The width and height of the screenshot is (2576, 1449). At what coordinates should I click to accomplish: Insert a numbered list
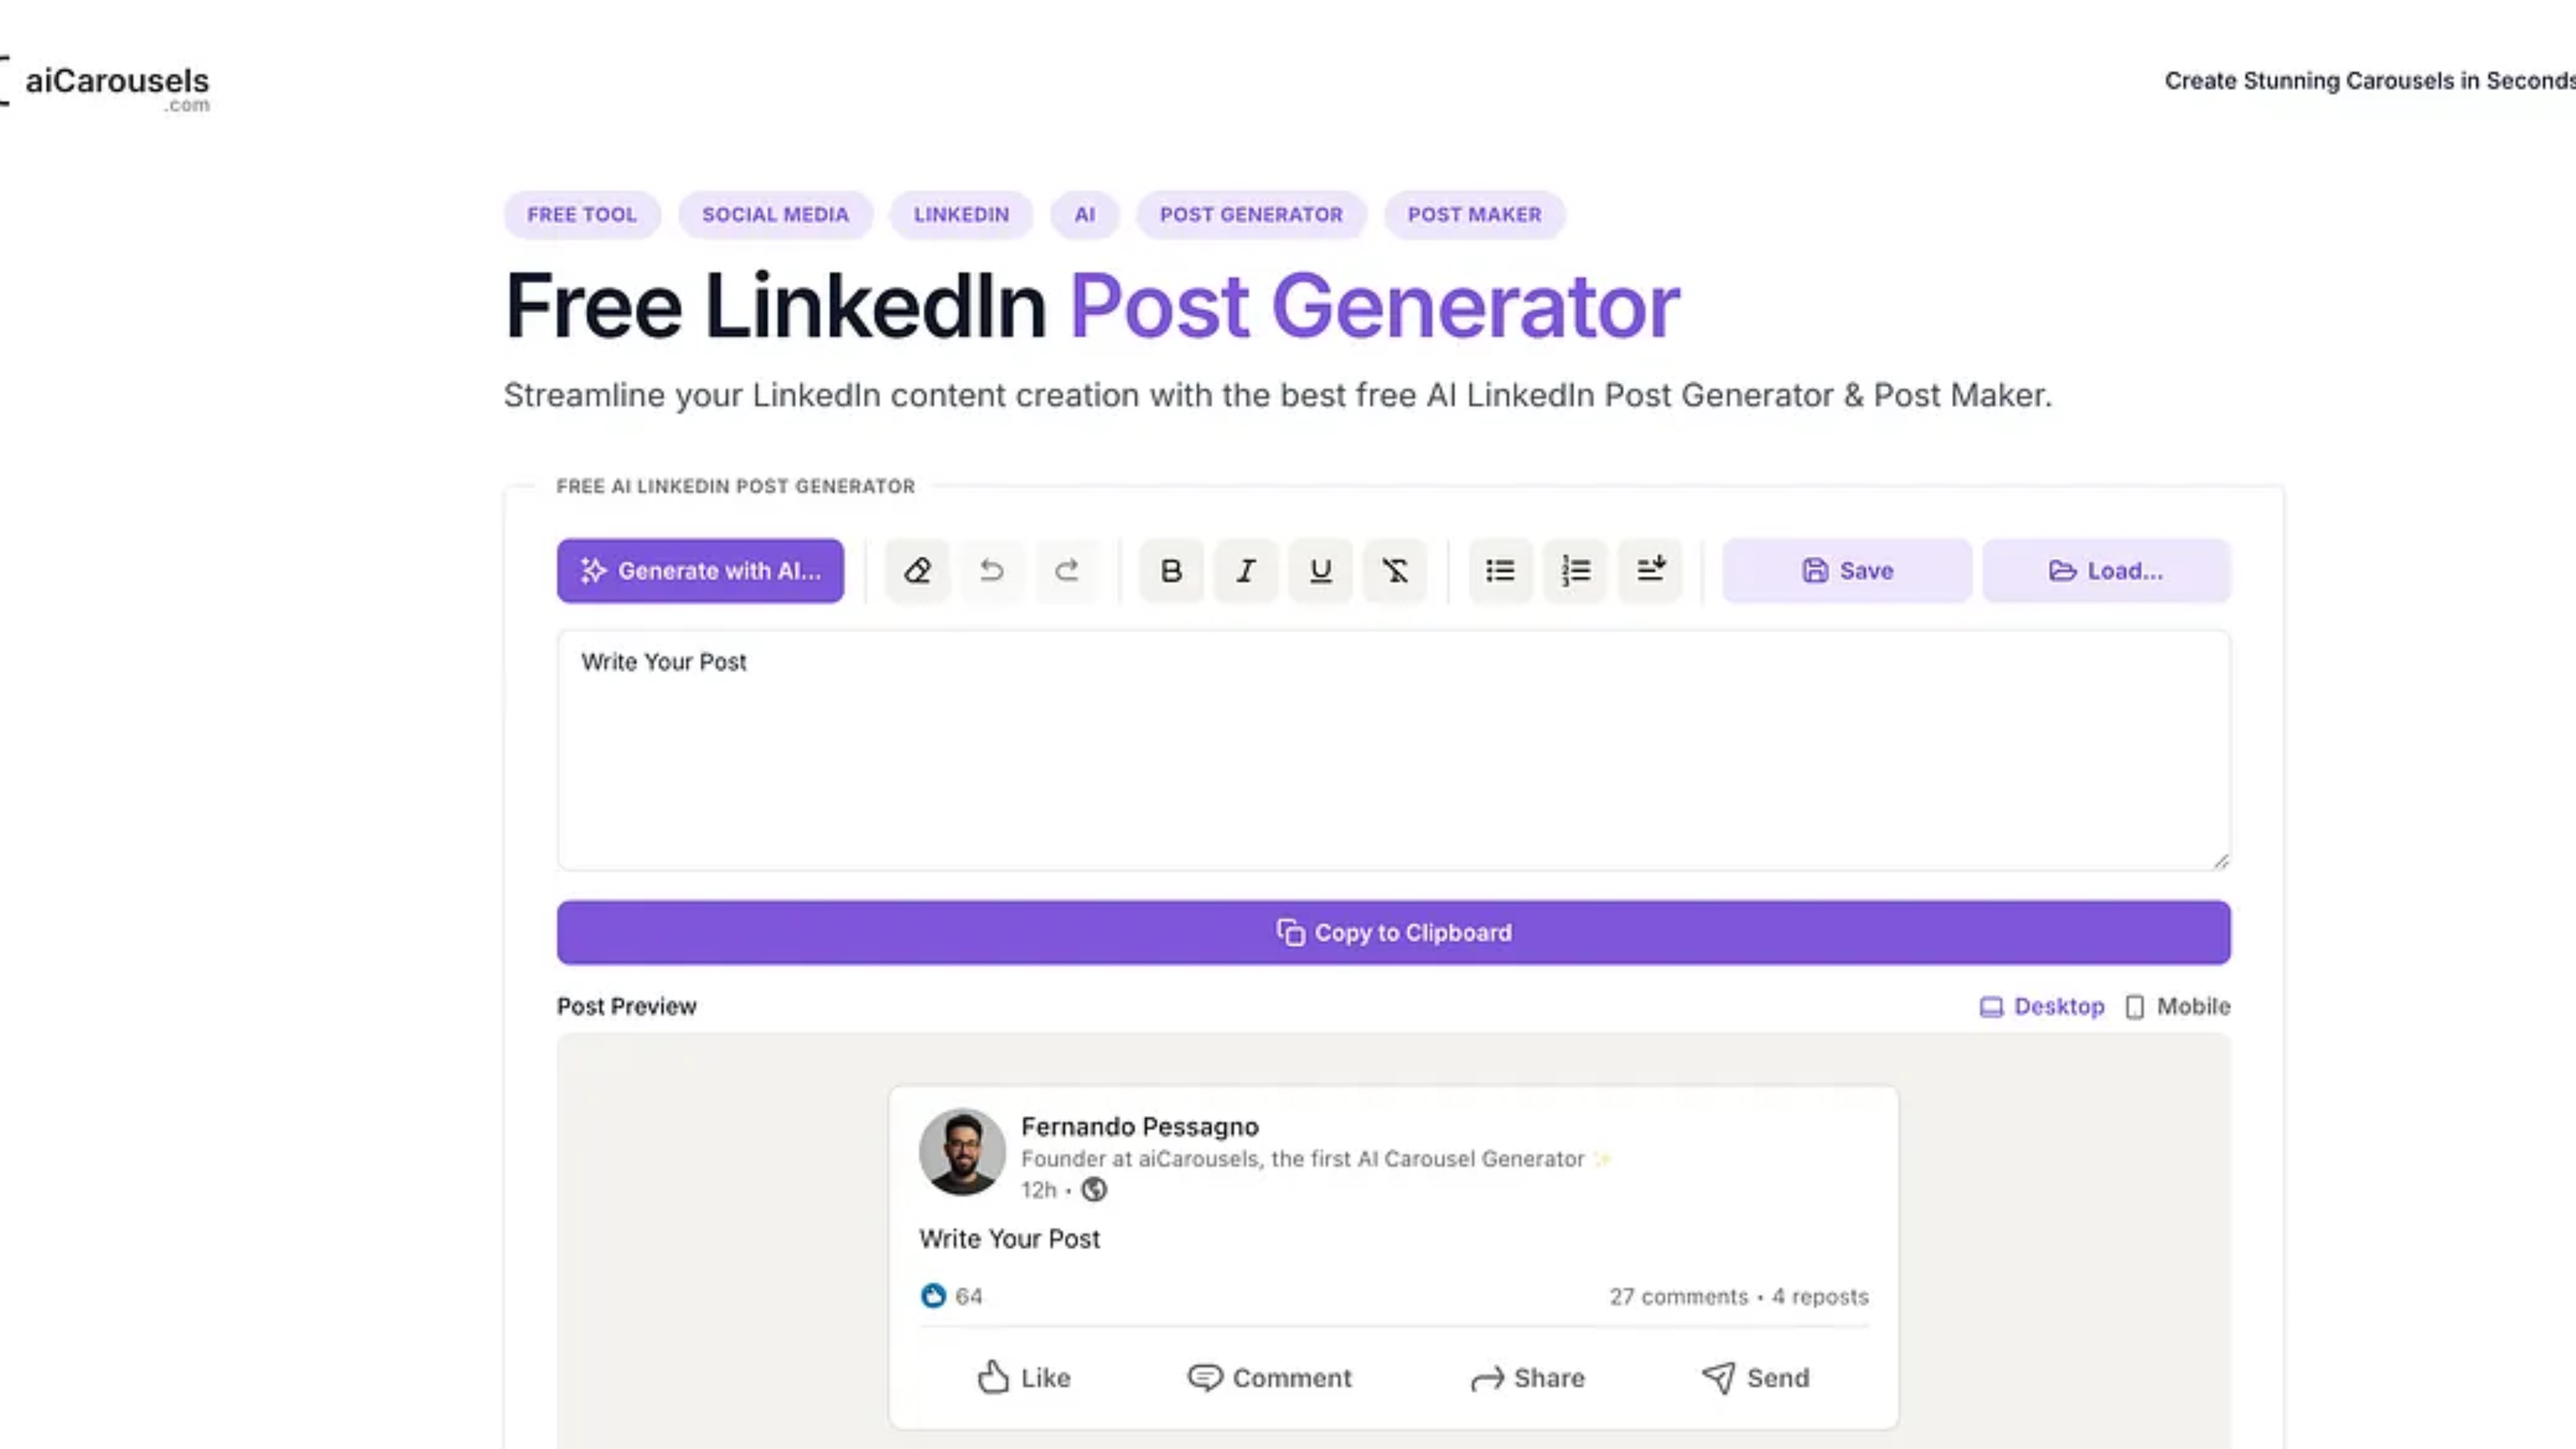(x=1575, y=571)
